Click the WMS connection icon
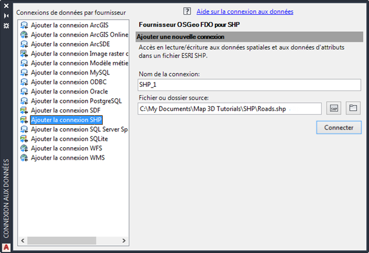369x253 pixels. [x=24, y=158]
